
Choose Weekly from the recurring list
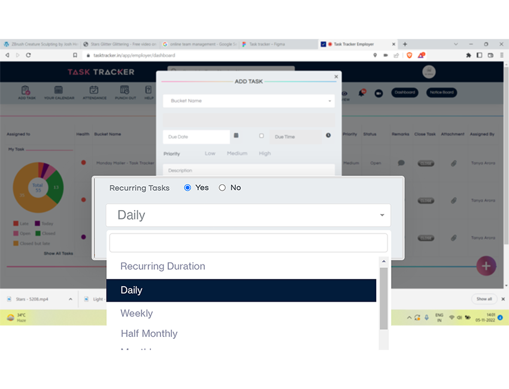(x=137, y=314)
